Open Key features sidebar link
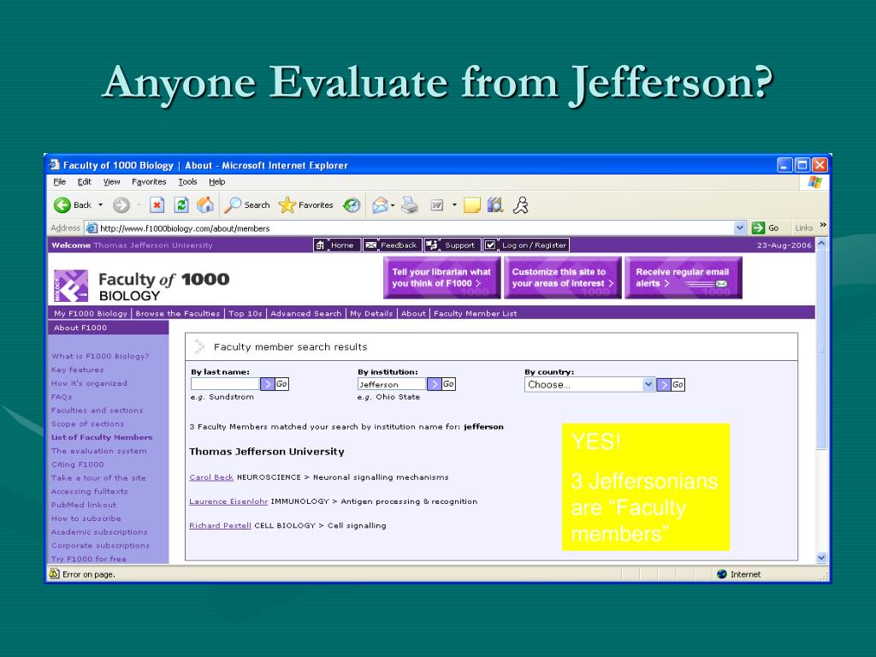Screen dimensions: 876x657 coord(78,370)
